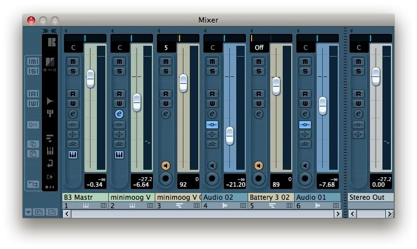Viewport: 417px width, 249px height.
Task: Enable read automation on Audio 01
Action: 305,94
